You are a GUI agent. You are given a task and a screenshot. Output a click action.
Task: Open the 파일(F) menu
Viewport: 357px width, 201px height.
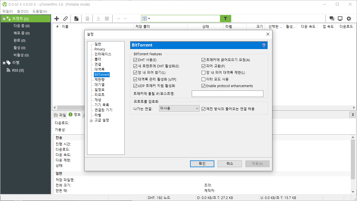coord(7,11)
